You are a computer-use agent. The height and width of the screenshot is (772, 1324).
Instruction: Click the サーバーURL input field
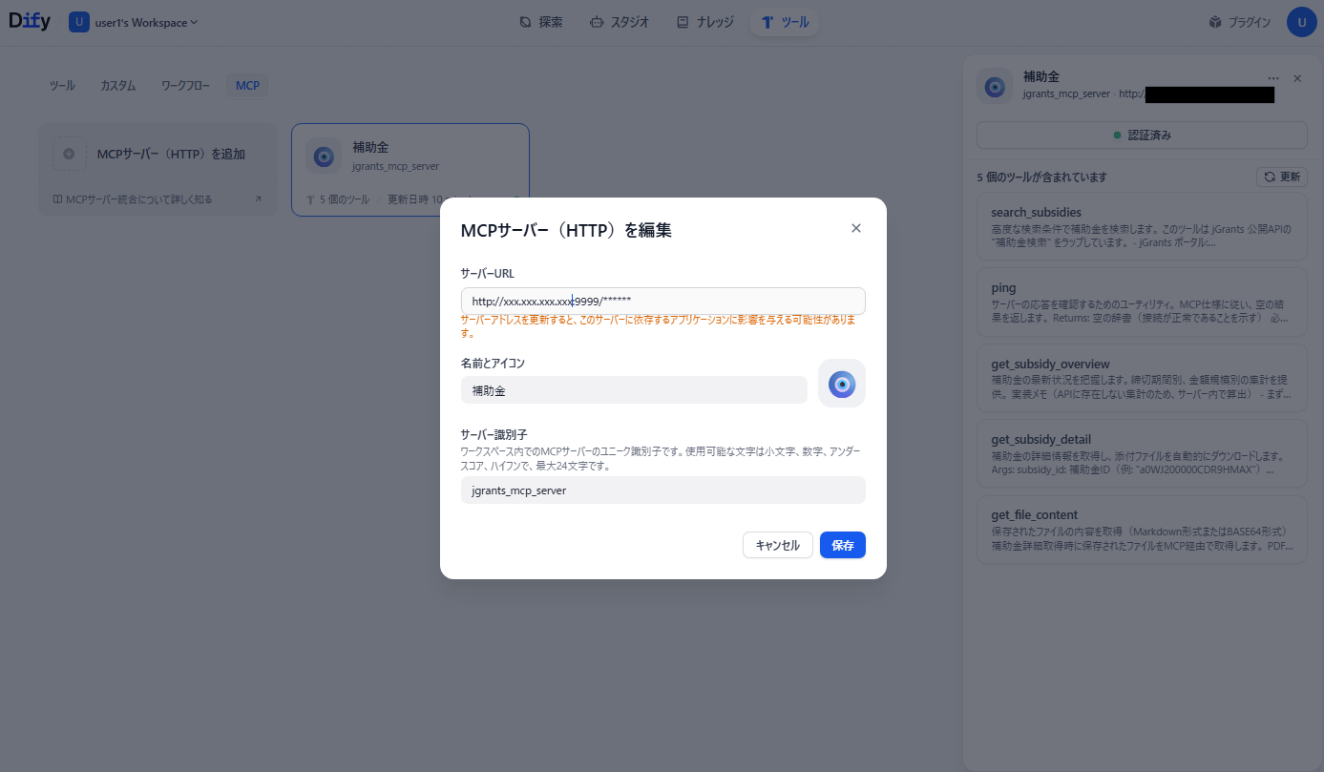click(x=662, y=301)
